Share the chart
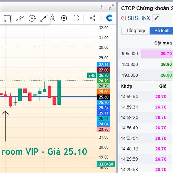Image resolution: width=173 pixels, height=173 pixels. (93, 18)
